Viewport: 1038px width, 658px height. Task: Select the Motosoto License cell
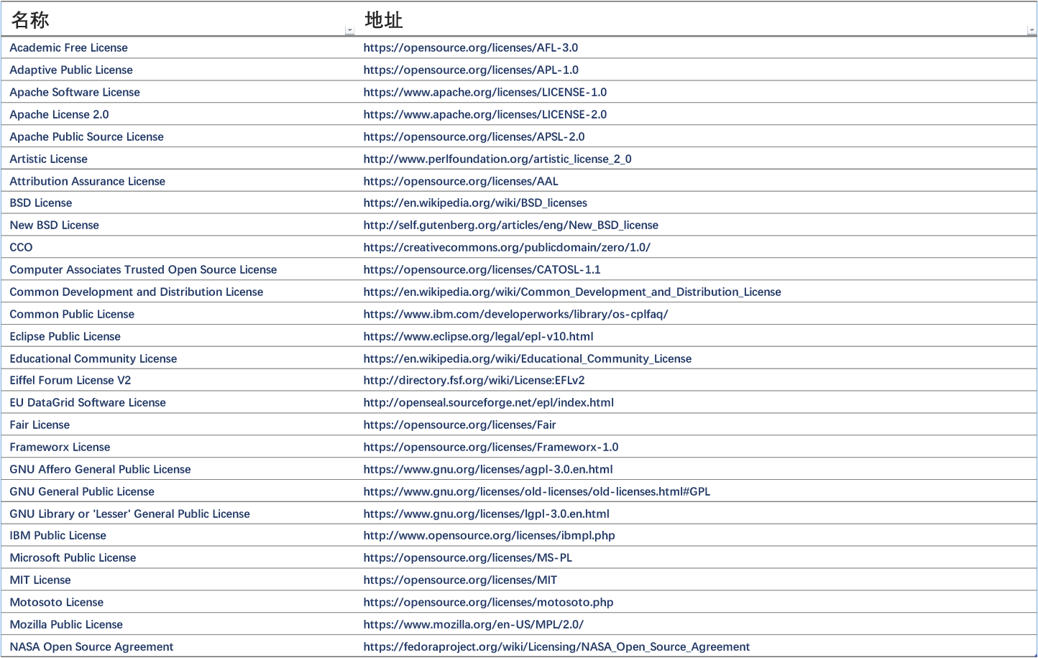click(57, 602)
